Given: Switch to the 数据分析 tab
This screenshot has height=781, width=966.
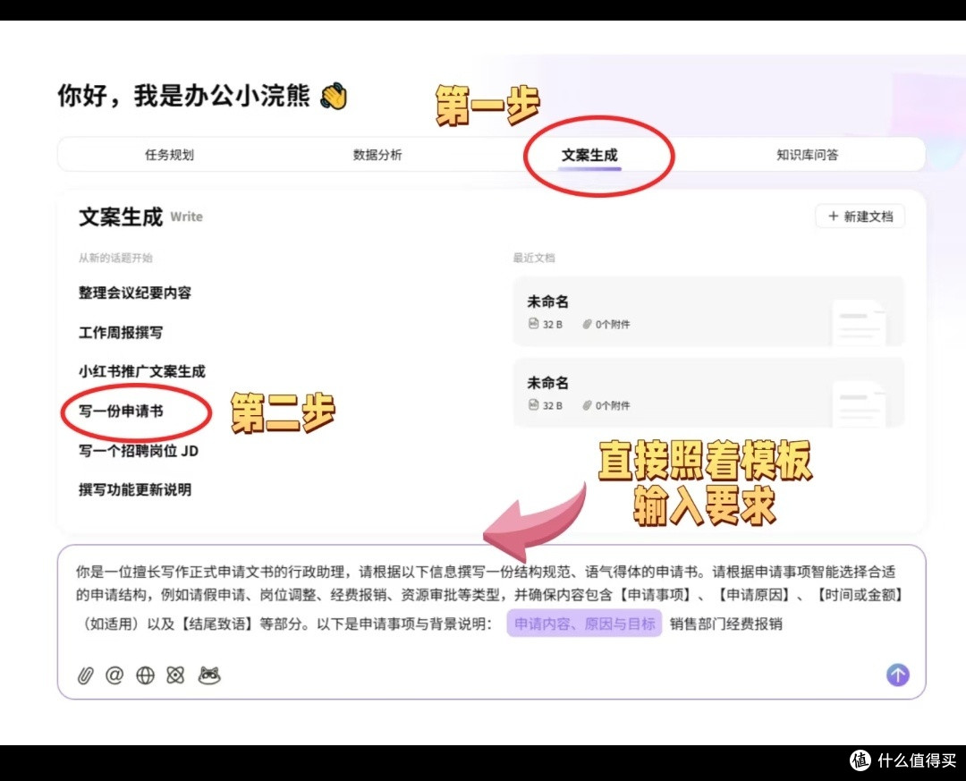Looking at the screenshot, I should (x=377, y=155).
